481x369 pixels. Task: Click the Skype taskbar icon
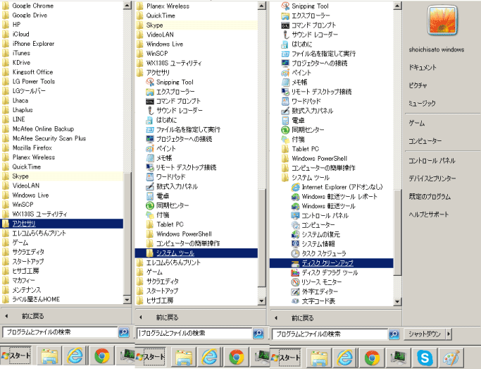(425, 357)
